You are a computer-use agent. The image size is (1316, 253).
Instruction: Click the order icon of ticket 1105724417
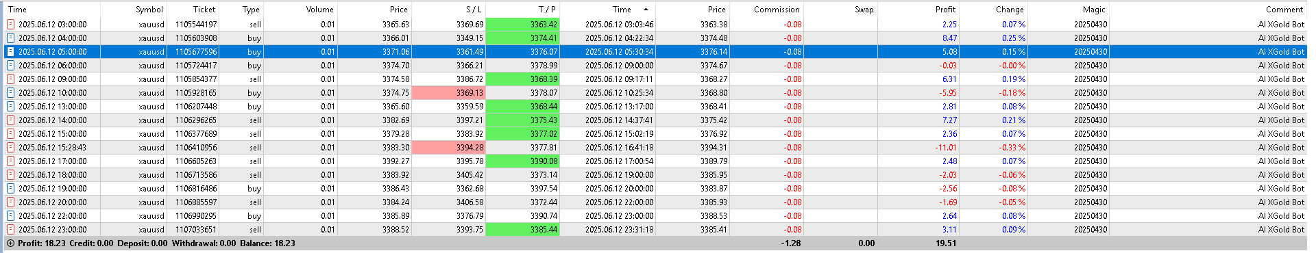coord(10,66)
